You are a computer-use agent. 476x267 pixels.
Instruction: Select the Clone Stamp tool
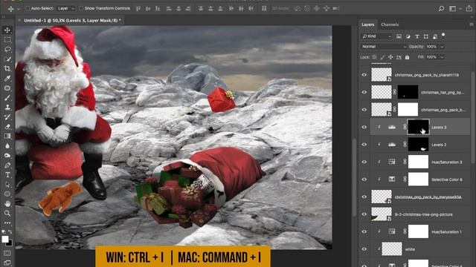coord(7,108)
